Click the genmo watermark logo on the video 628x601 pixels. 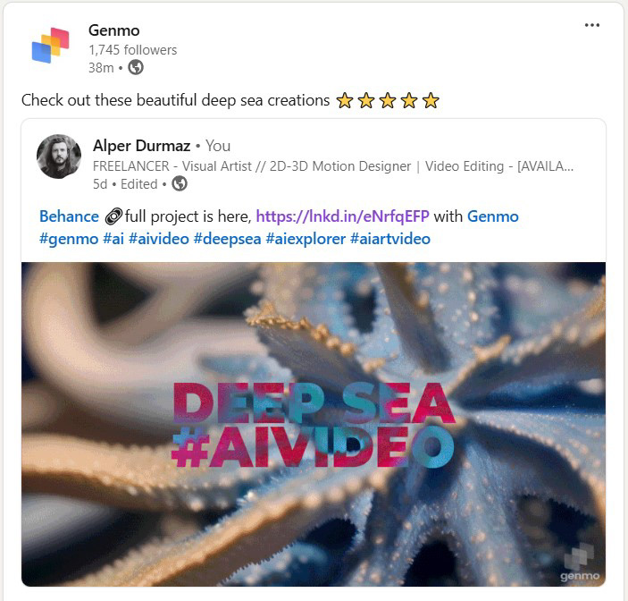[x=579, y=563]
